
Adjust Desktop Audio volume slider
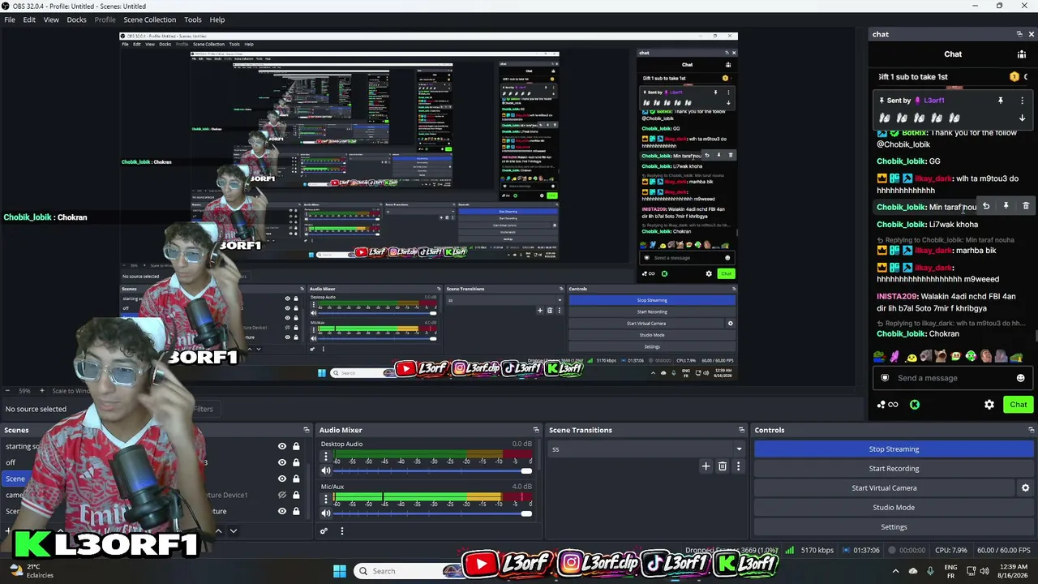(432, 471)
